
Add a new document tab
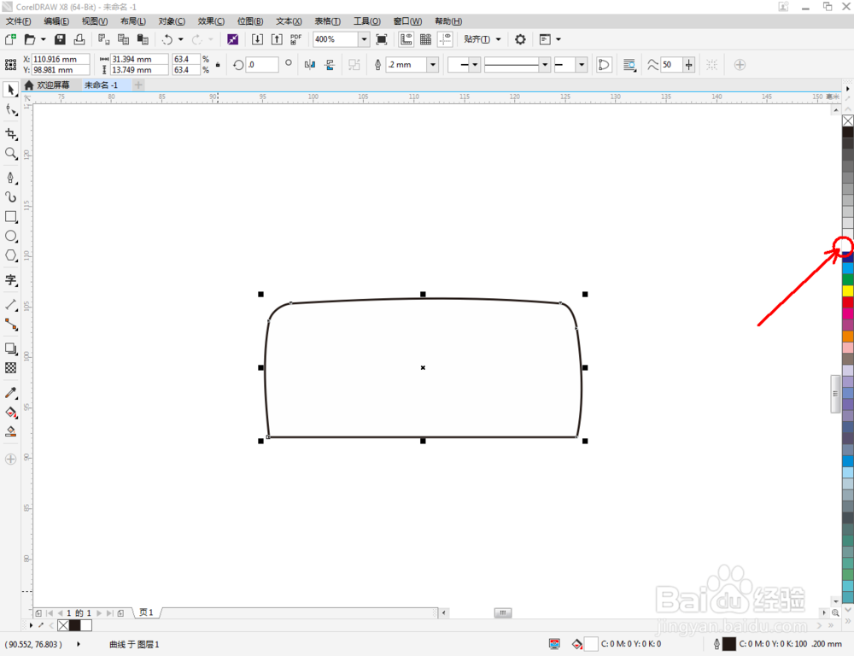click(138, 85)
